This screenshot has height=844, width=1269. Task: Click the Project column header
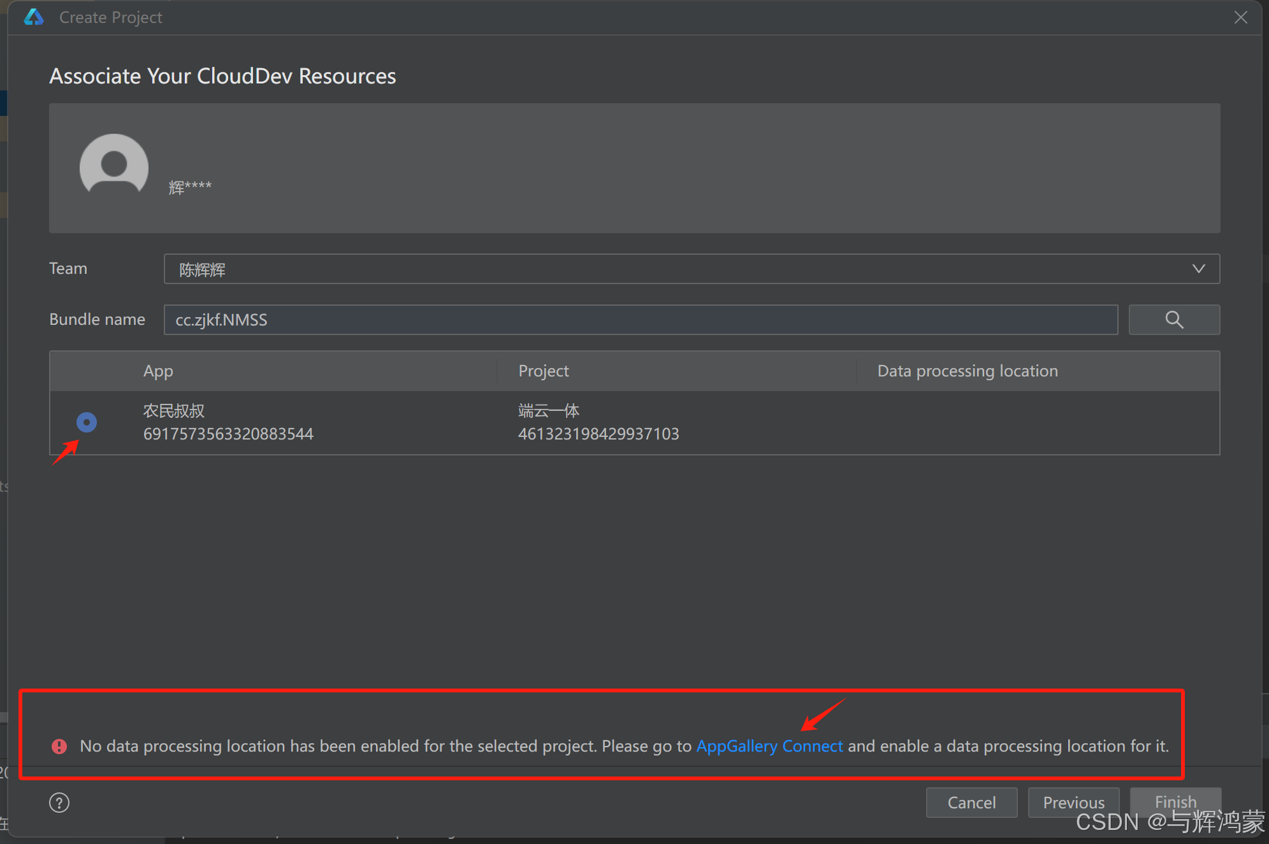tap(544, 371)
